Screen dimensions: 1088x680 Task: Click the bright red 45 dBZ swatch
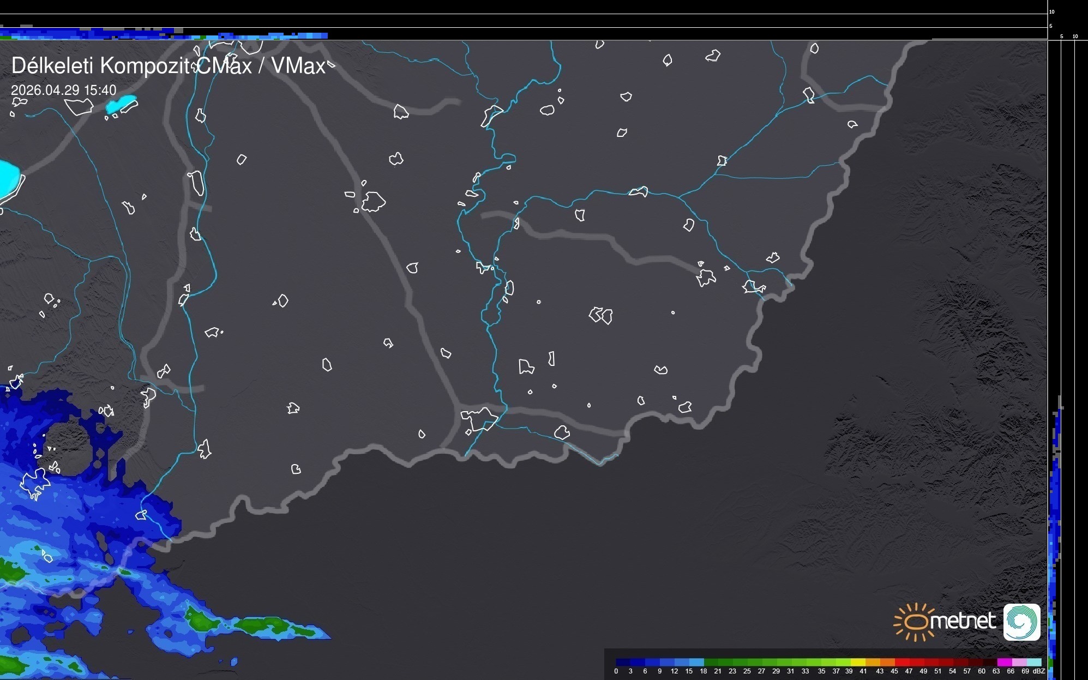tap(901, 663)
